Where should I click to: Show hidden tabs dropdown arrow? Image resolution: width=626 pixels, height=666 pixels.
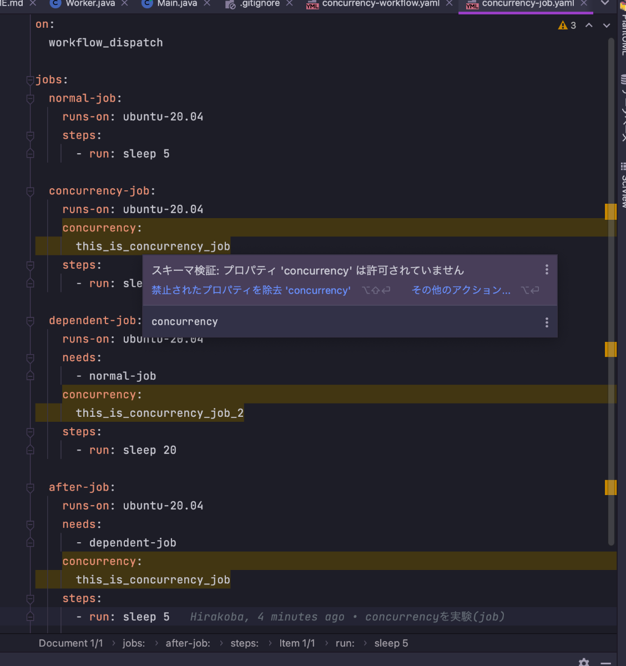pos(605,3)
